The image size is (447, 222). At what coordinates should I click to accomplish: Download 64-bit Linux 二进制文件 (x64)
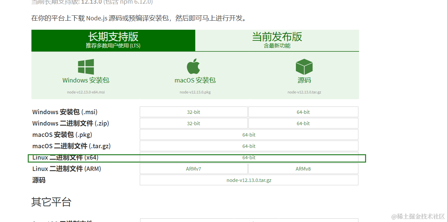pyautogui.click(x=249, y=158)
